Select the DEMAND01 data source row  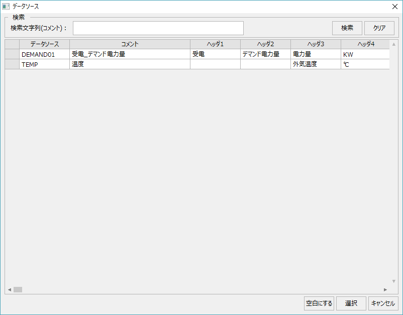[x=44, y=54]
